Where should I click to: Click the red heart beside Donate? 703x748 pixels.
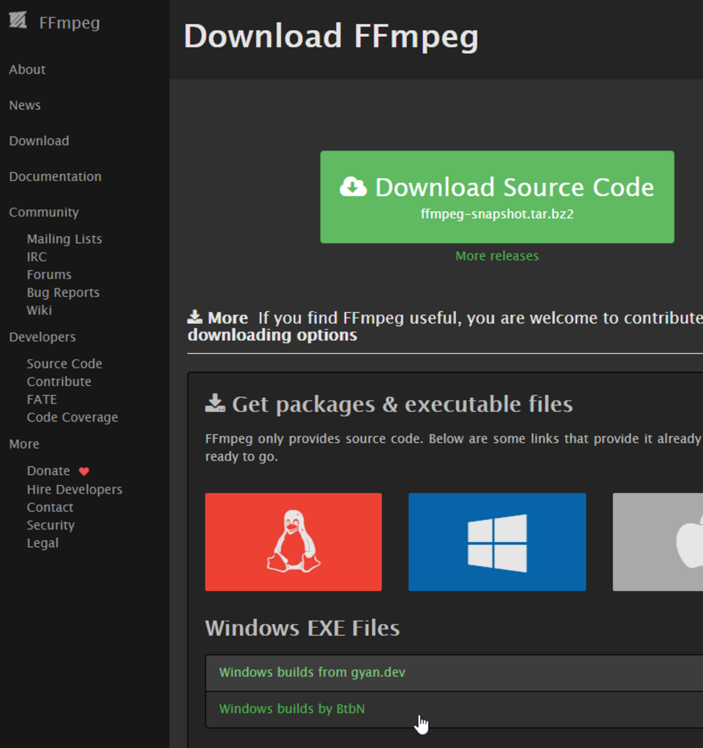click(84, 471)
